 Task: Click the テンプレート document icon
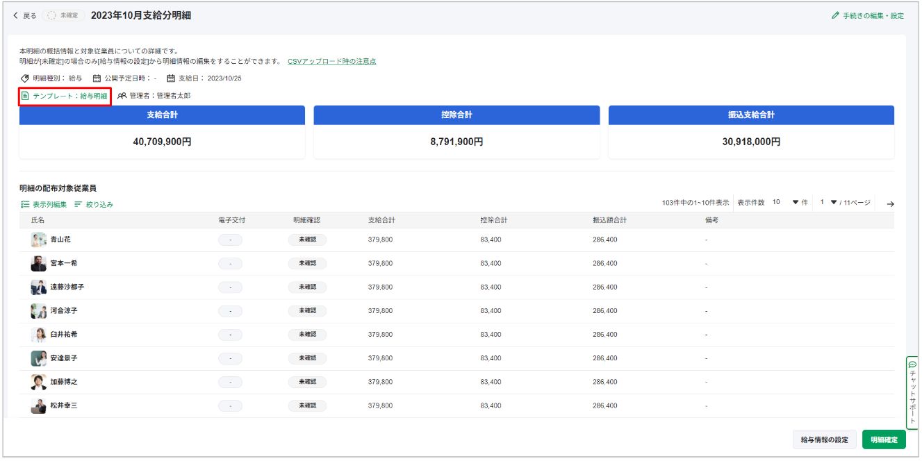[x=25, y=96]
